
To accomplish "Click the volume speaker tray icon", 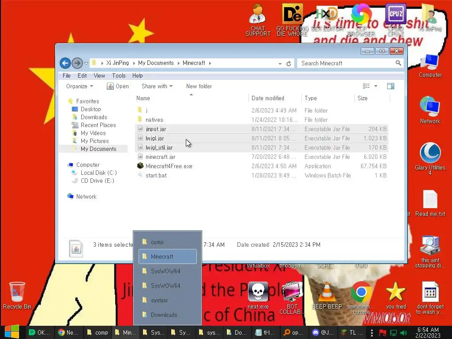I will (x=403, y=333).
